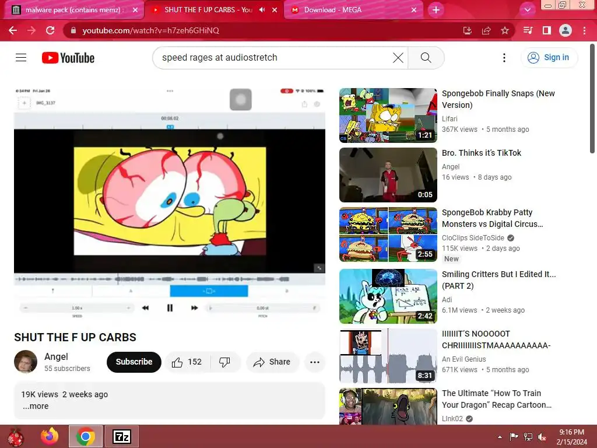Viewport: 597px width, 448px height.
Task: Click Lifari channel name
Action: click(x=449, y=119)
